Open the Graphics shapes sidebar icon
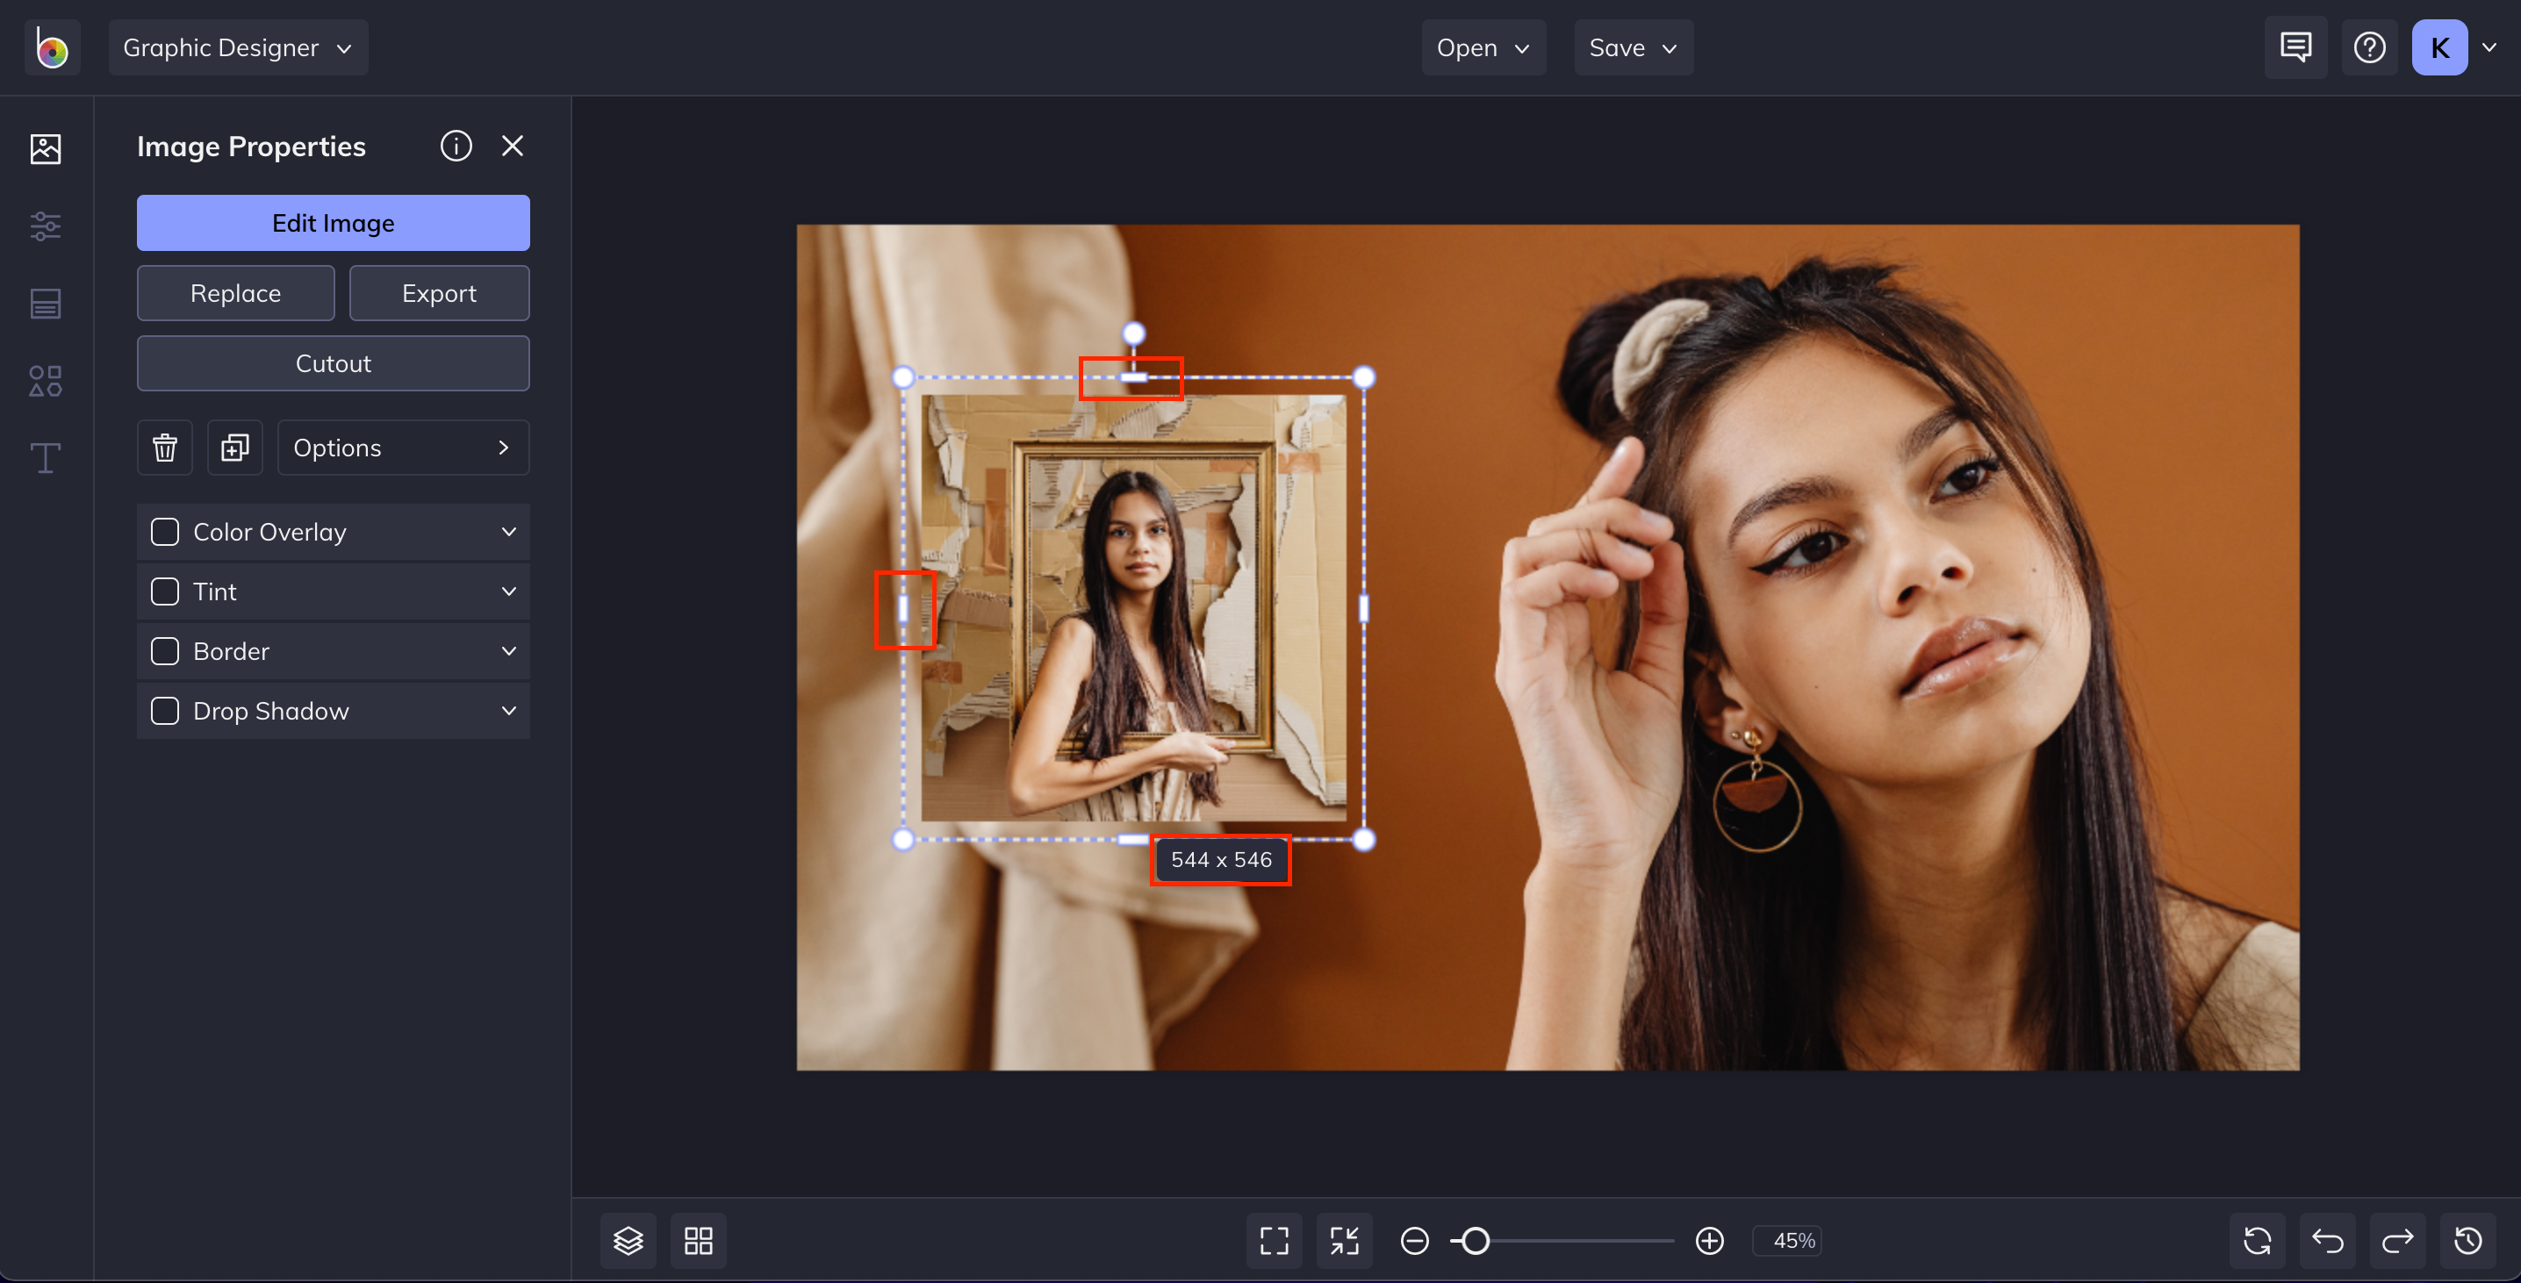The height and width of the screenshot is (1283, 2521). 45,381
